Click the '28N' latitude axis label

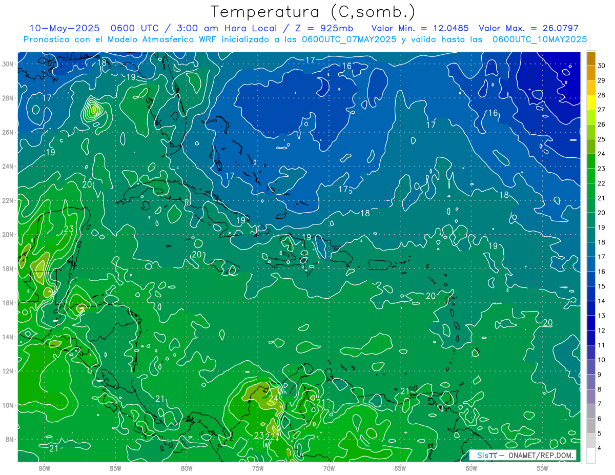[9, 98]
